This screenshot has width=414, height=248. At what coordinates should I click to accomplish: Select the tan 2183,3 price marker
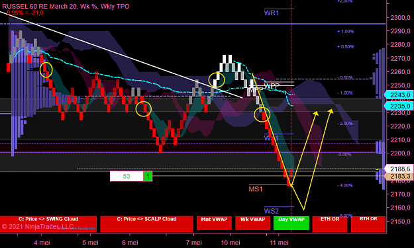pos(399,177)
